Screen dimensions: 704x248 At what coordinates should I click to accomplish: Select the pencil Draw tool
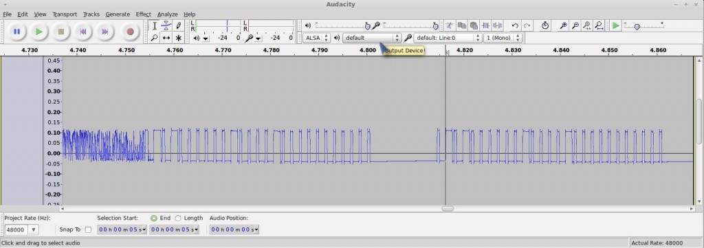point(178,25)
